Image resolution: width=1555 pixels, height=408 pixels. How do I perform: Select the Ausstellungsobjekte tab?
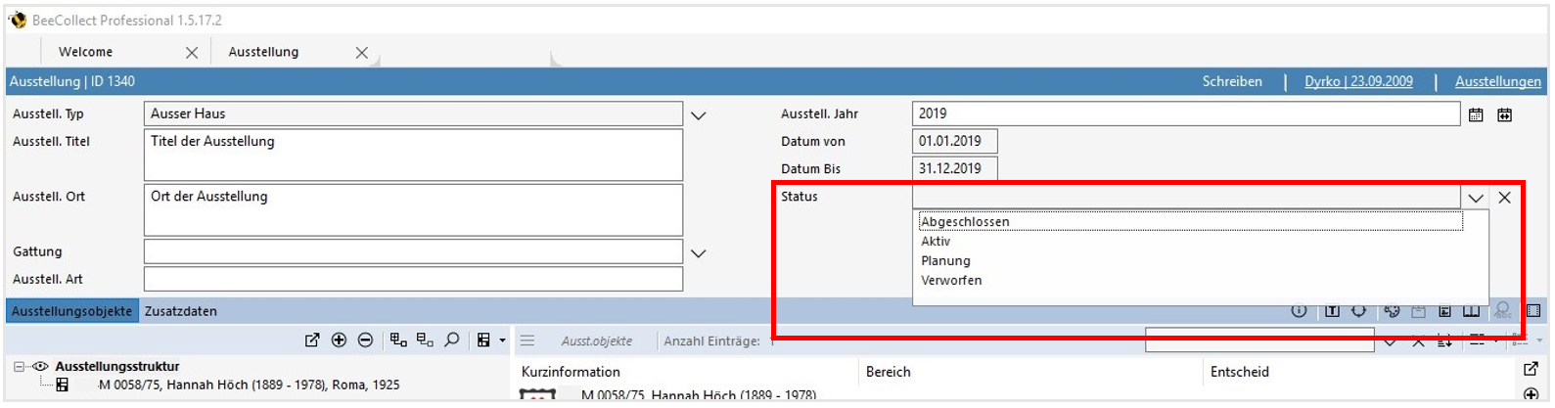(72, 311)
